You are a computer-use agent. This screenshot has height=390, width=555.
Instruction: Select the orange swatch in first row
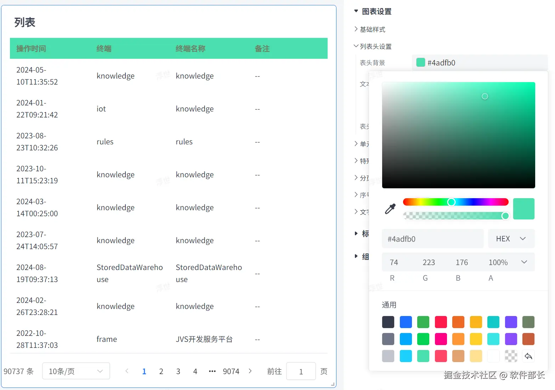pyautogui.click(x=458, y=322)
